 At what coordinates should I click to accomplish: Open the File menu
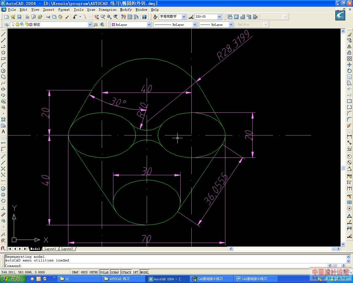coord(12,10)
